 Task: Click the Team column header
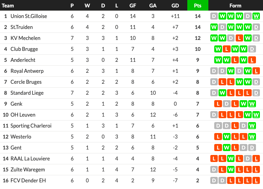pos(8,5)
